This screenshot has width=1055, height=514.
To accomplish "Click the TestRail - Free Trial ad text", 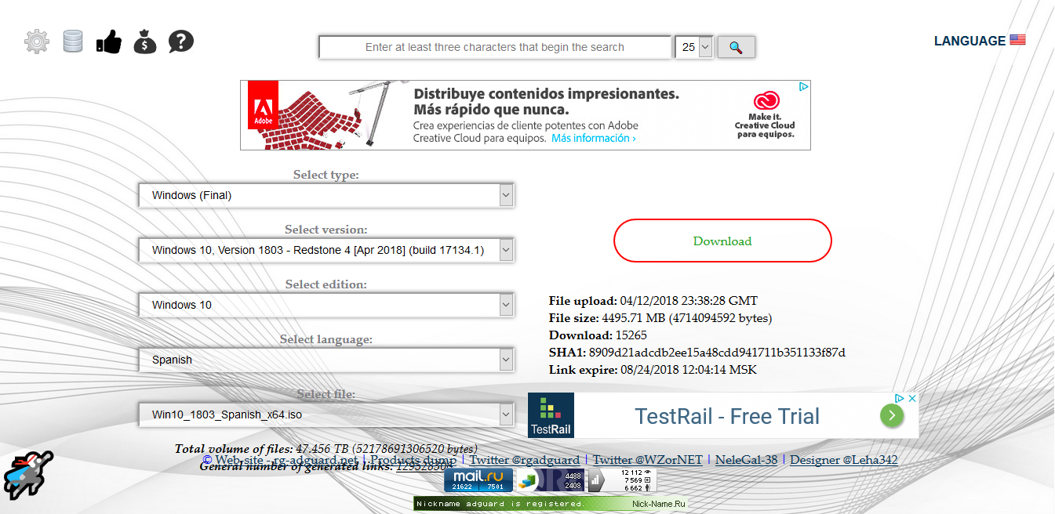I will [x=727, y=416].
